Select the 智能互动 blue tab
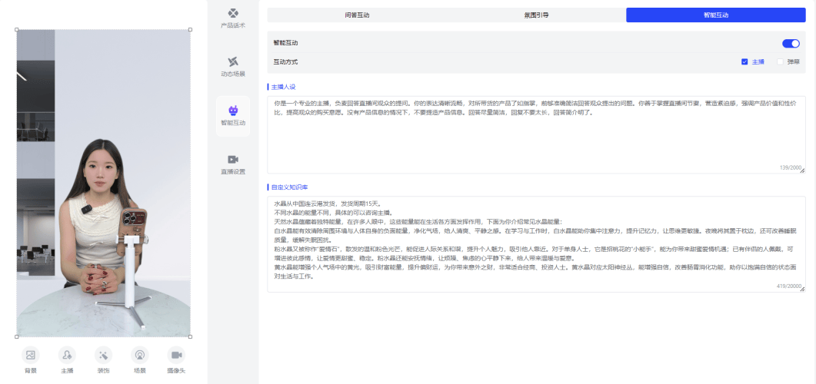Image resolution: width=816 pixels, height=384 pixels. (715, 15)
